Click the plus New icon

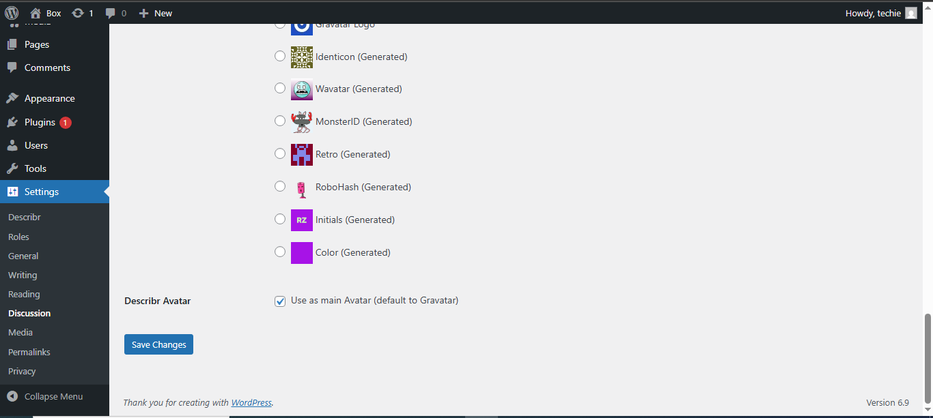coord(143,13)
